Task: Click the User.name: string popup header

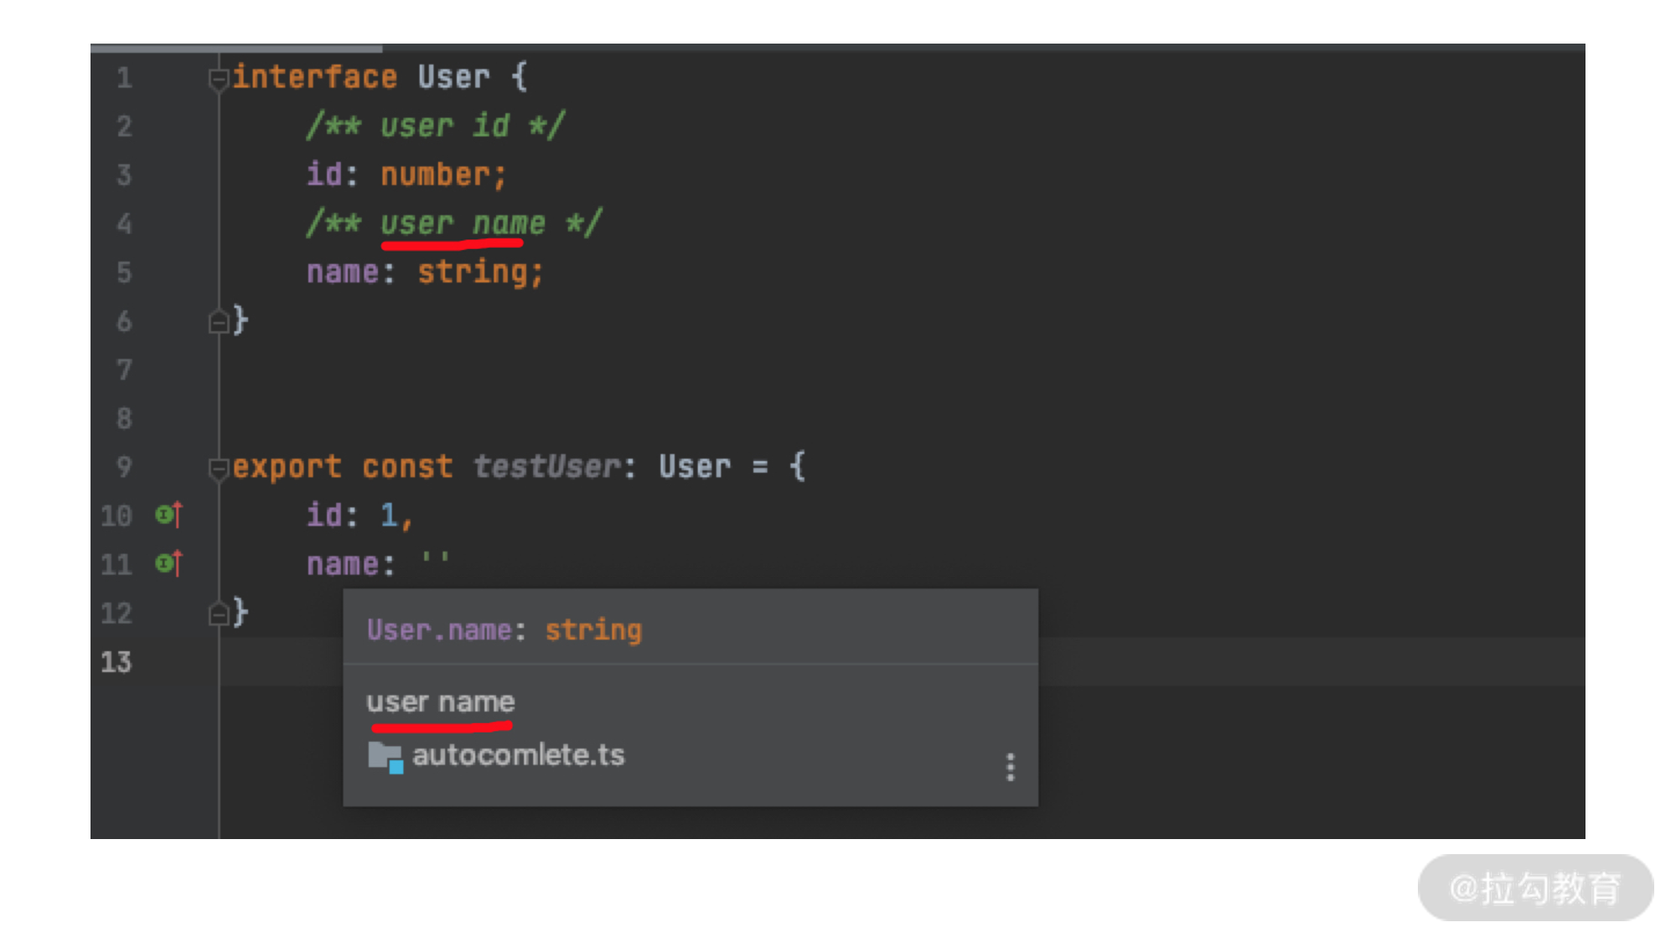Action: (504, 630)
